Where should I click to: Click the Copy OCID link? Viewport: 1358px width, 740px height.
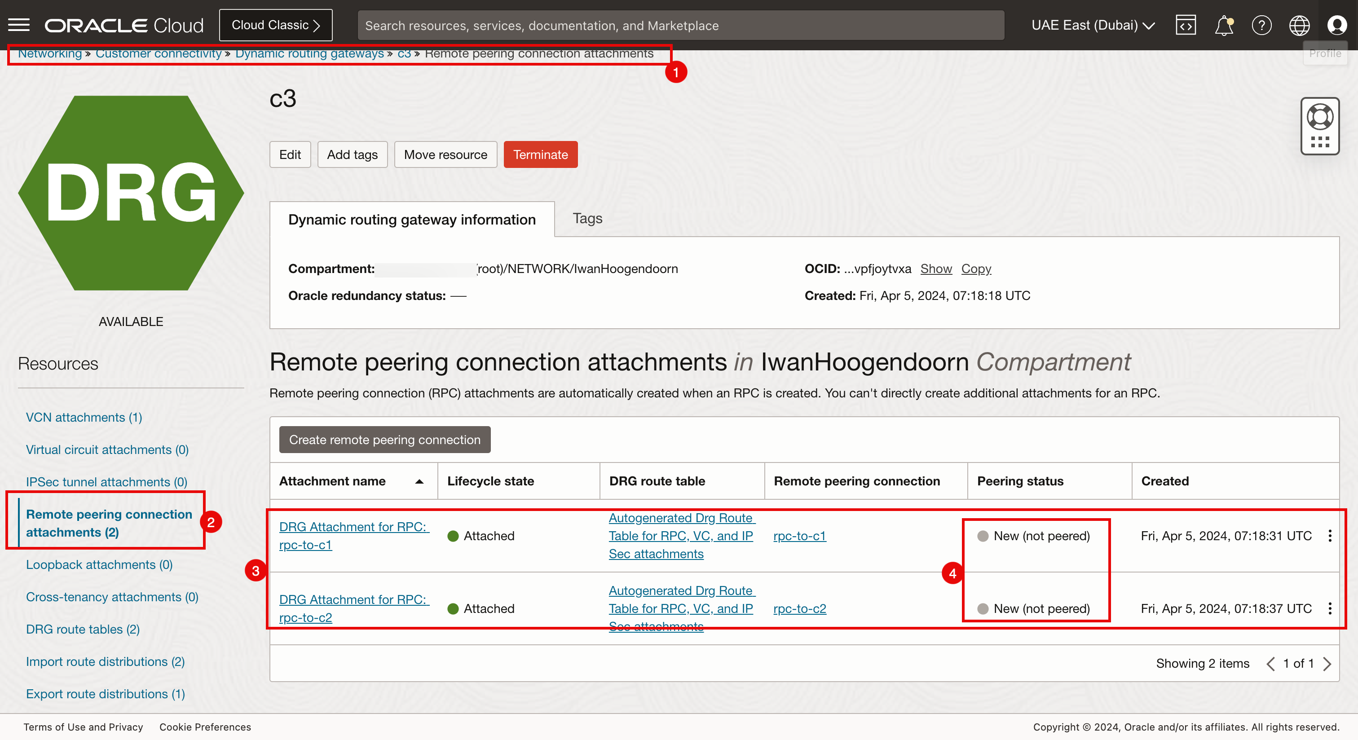point(976,268)
